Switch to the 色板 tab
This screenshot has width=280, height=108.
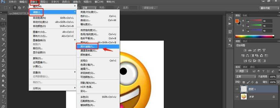coord(245,16)
